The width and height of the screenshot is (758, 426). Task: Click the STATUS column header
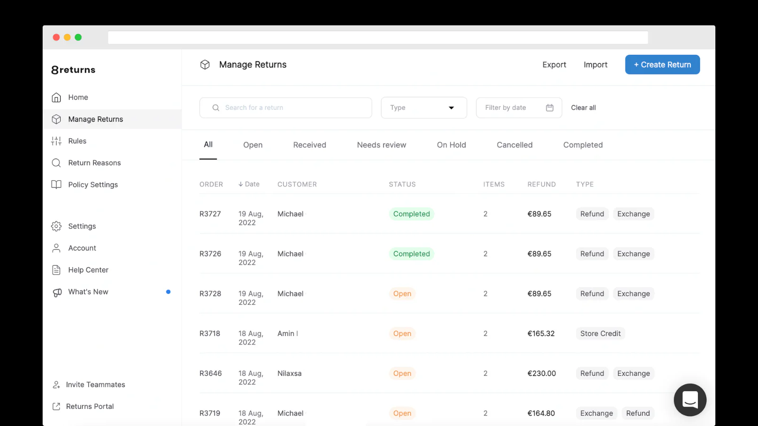[x=402, y=184]
